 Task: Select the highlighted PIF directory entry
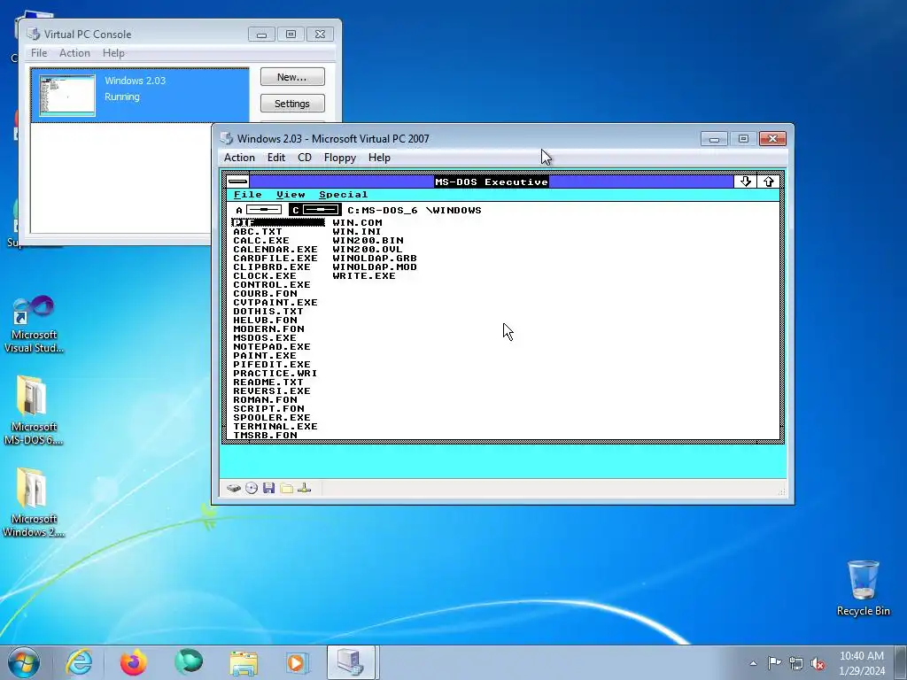278,222
